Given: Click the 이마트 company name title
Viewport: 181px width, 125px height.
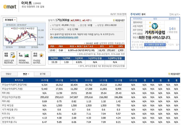Looking at the screenshot, I should click(x=26, y=3).
